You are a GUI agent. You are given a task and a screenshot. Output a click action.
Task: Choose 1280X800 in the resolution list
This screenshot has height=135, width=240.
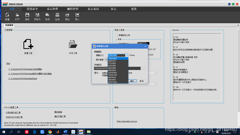point(118,59)
